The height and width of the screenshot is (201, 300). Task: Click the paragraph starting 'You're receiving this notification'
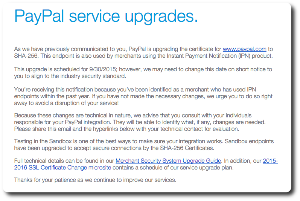point(143,96)
